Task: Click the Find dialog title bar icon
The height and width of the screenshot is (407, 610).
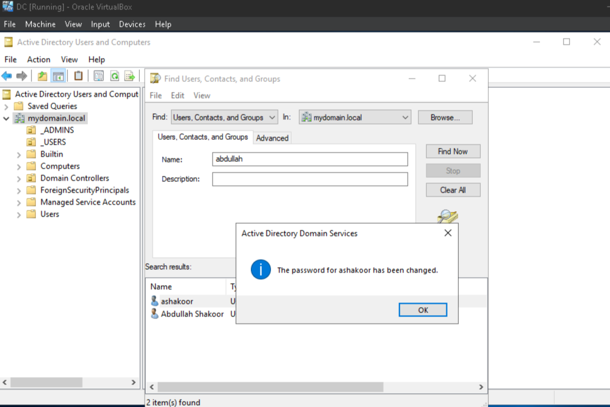Action: pos(155,79)
